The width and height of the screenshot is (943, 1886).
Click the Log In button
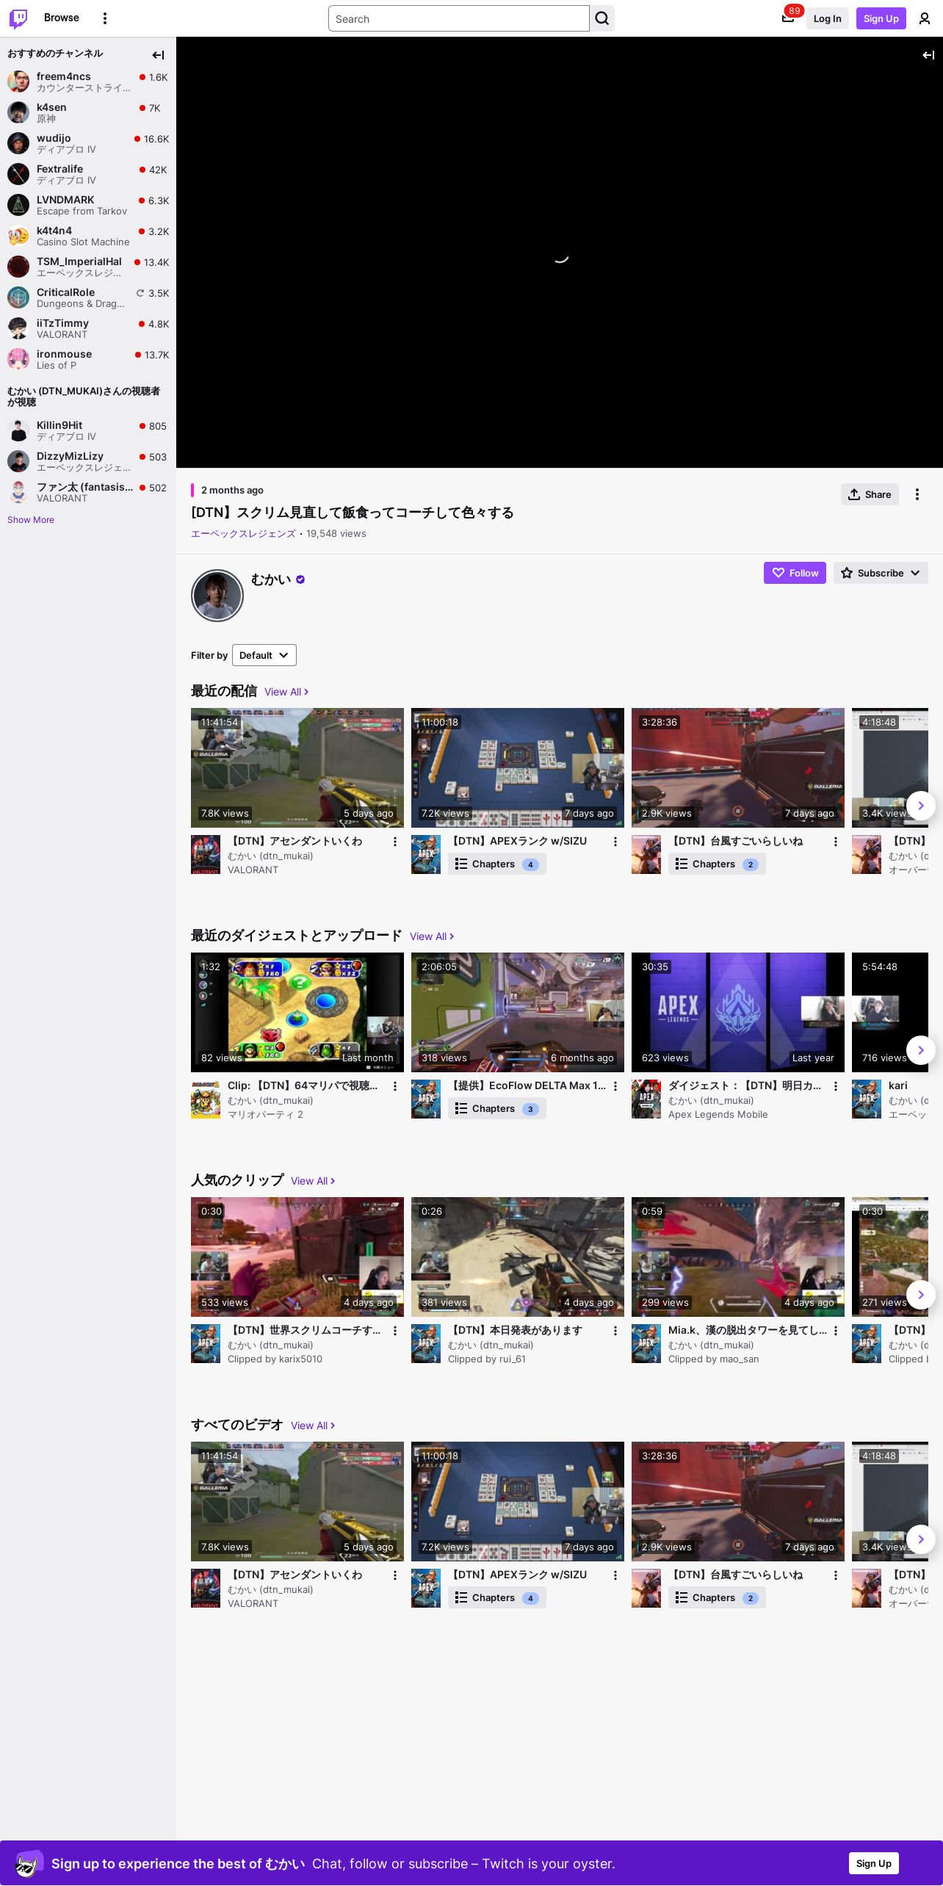pyautogui.click(x=827, y=18)
